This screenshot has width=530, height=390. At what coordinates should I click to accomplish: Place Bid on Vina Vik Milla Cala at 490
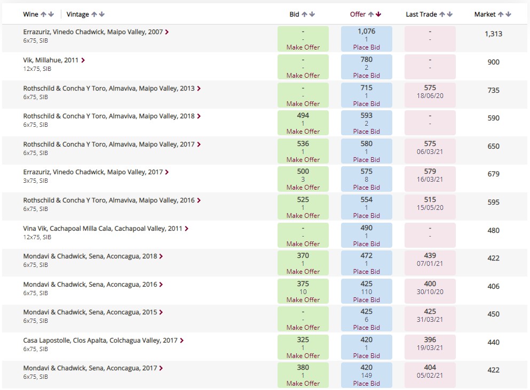[x=366, y=243]
